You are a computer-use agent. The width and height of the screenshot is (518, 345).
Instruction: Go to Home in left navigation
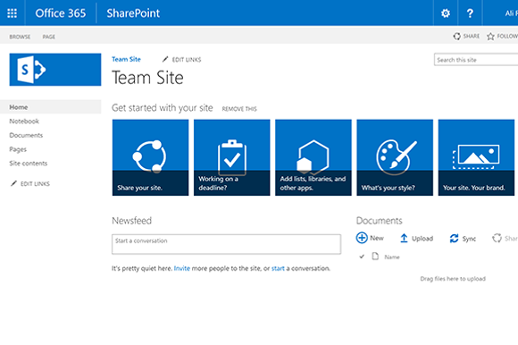coord(51,107)
